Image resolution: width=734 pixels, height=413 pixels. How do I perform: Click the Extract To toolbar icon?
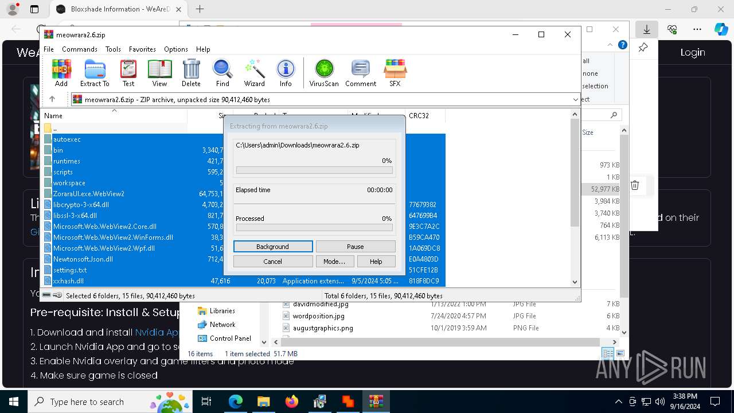tap(95, 73)
